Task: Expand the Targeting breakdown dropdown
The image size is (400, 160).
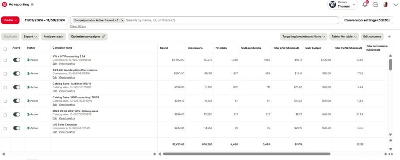Action: [304, 37]
